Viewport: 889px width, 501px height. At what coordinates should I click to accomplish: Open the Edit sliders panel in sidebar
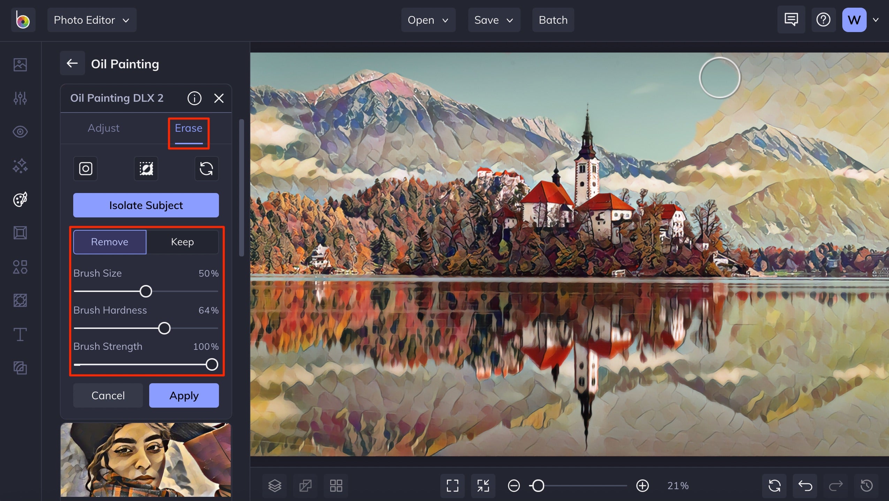coord(20,98)
